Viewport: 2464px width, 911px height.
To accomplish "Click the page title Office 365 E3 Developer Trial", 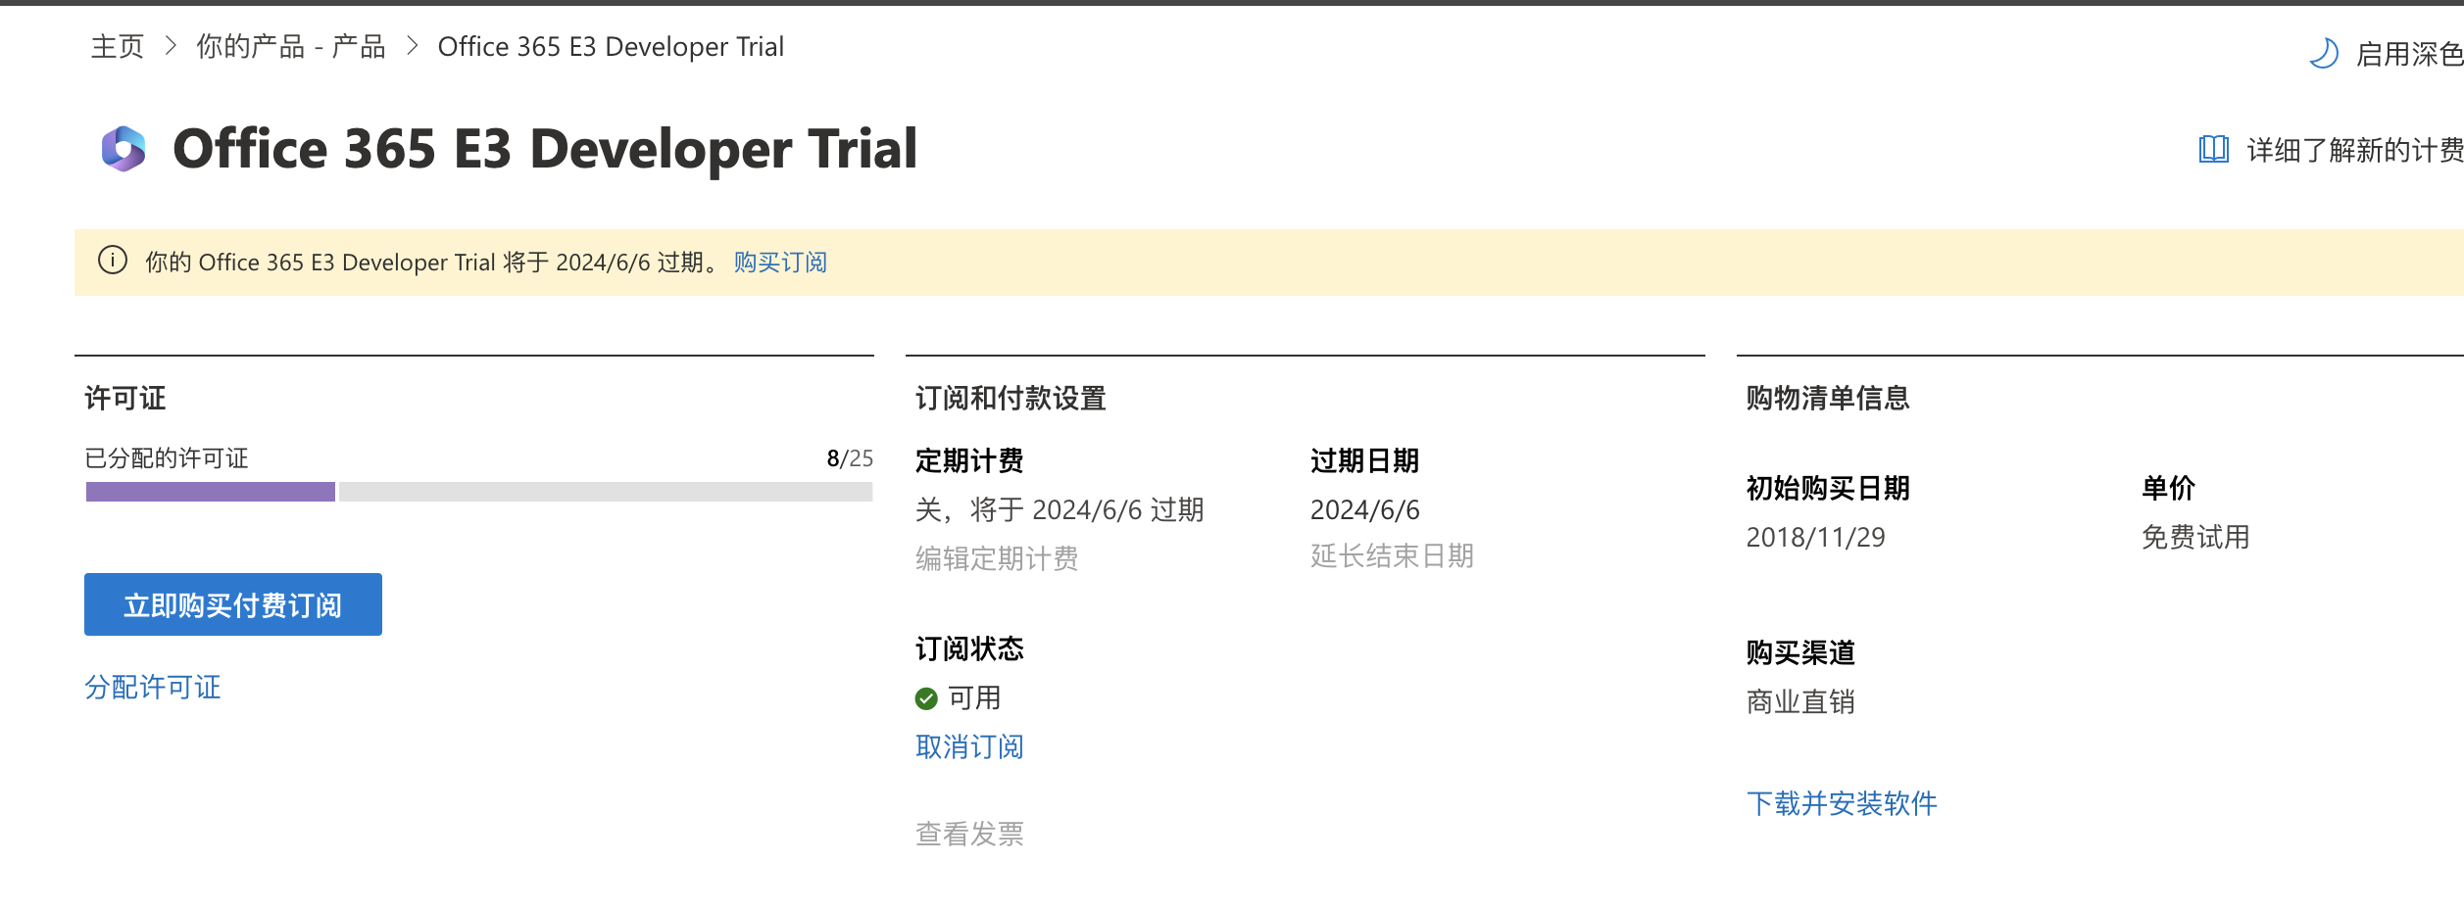I will point(545,149).
